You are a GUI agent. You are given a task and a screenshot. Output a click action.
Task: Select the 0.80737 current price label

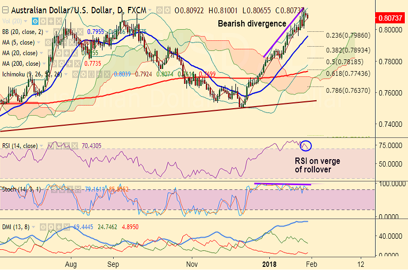[x=390, y=18]
